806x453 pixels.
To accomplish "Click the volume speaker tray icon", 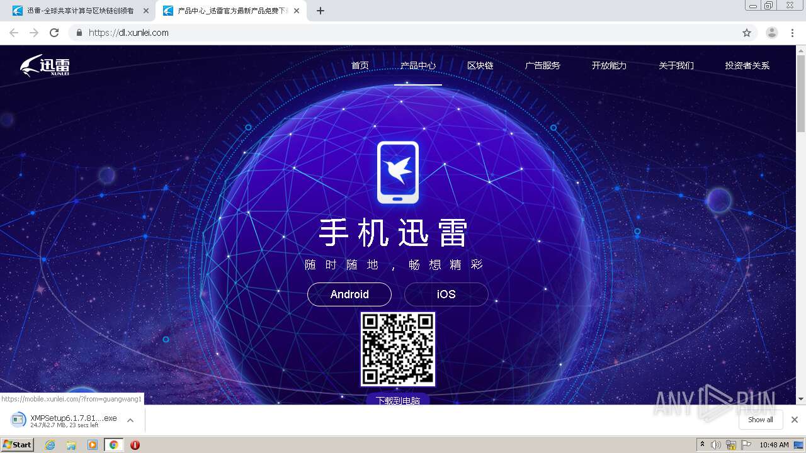I will [x=716, y=445].
